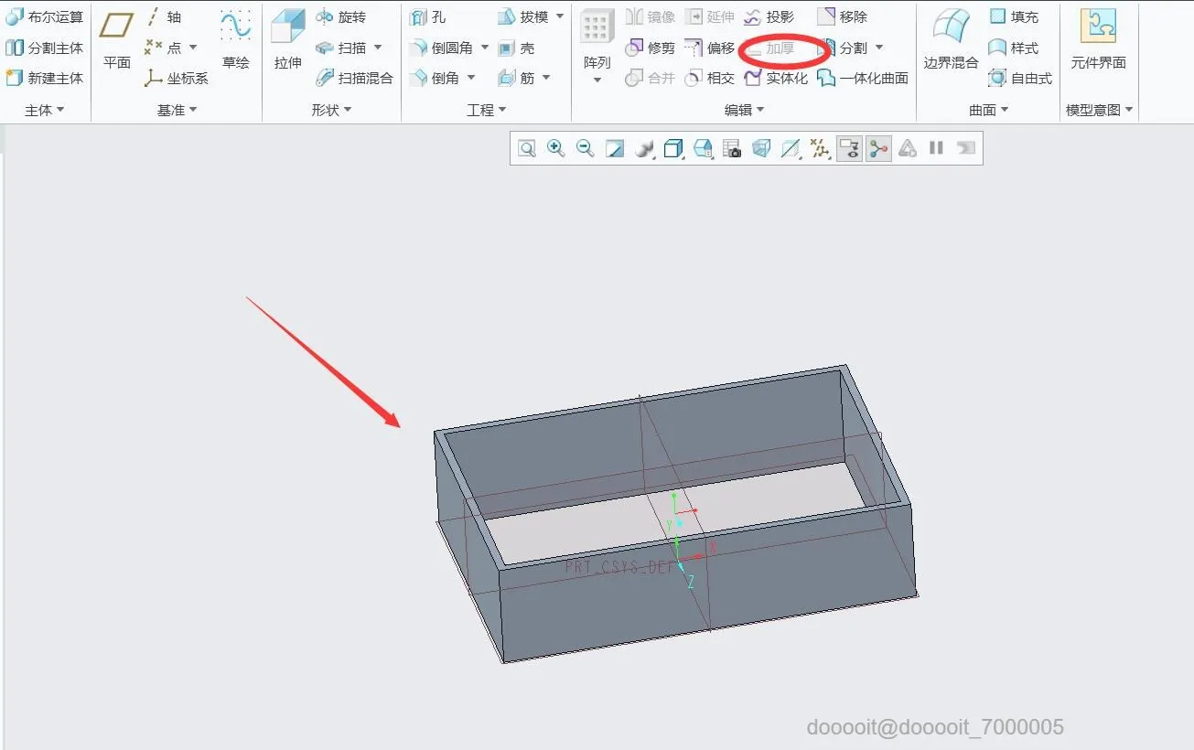Image resolution: width=1194 pixels, height=750 pixels.
Task: Select the 布尔运算 Boolean operations tool
Action: 44,17
